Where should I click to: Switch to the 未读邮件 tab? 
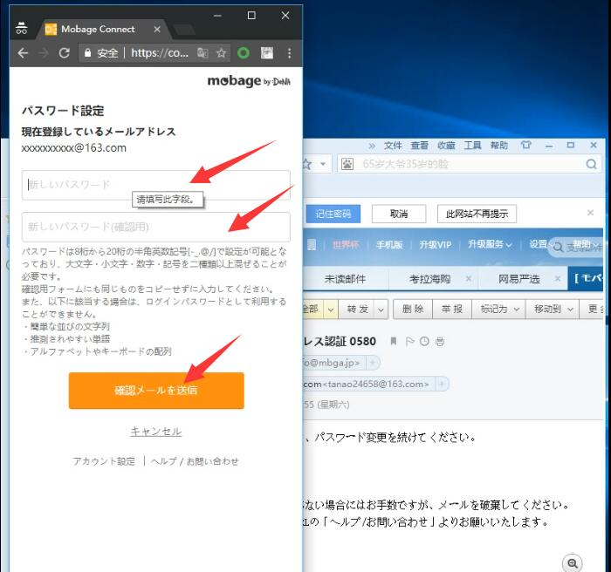tap(345, 279)
